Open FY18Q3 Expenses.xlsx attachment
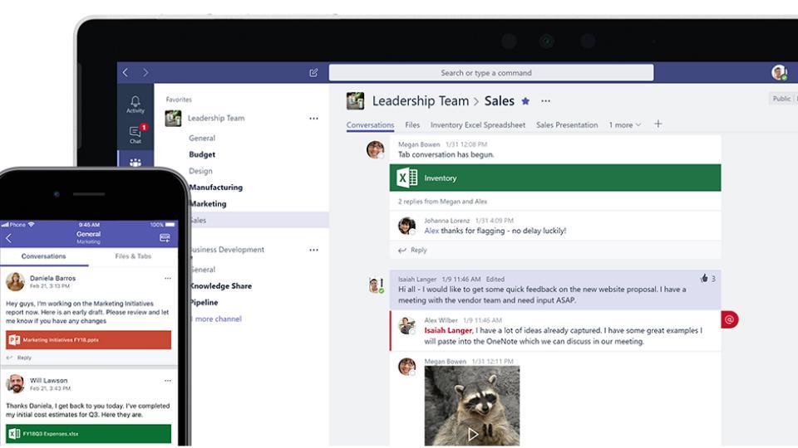798x448 pixels. pyautogui.click(x=89, y=434)
